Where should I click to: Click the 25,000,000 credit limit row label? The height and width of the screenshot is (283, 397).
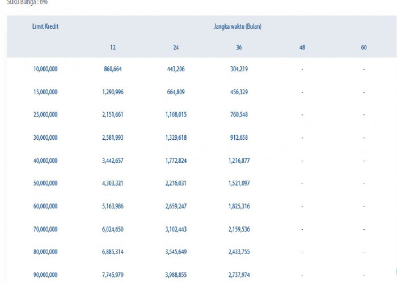click(45, 115)
